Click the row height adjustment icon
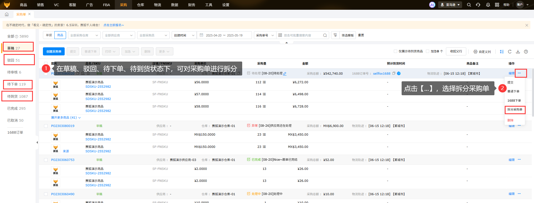The width and height of the screenshot is (534, 203). [502, 52]
